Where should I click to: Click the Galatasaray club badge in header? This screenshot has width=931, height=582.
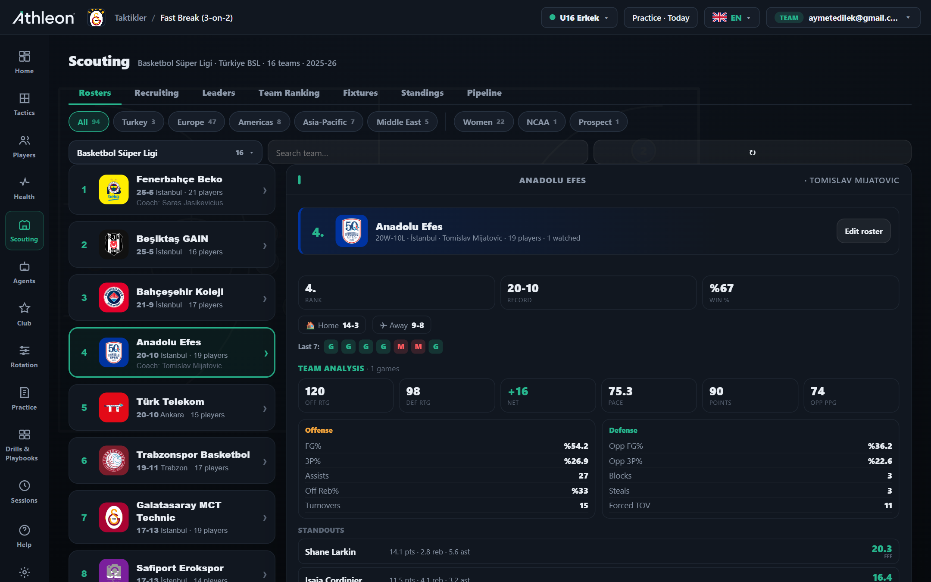[x=96, y=18]
